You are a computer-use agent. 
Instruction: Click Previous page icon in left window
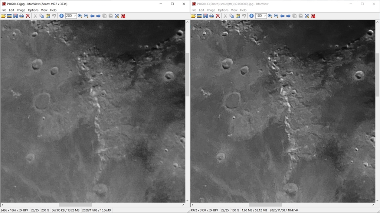coord(104,16)
